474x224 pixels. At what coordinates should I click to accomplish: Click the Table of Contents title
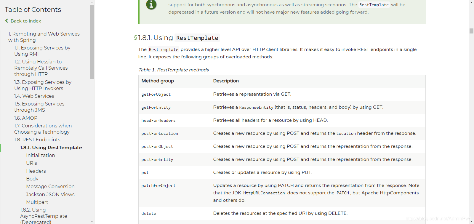click(x=33, y=9)
